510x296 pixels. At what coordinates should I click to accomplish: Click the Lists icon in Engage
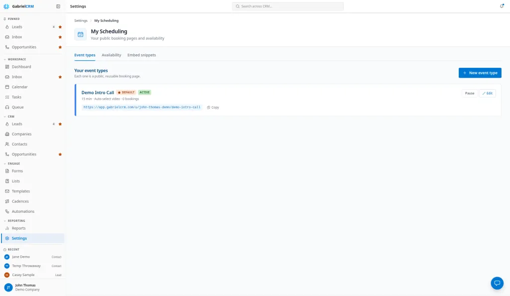coord(7,181)
